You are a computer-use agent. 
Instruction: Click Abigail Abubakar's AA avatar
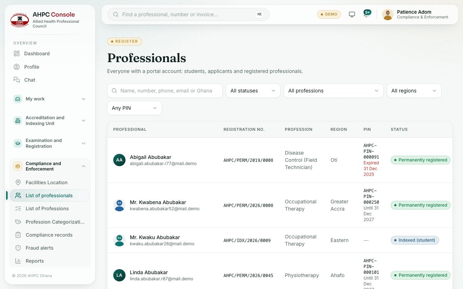[119, 160]
